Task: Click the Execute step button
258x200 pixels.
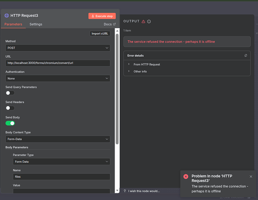Action: pos(102,16)
